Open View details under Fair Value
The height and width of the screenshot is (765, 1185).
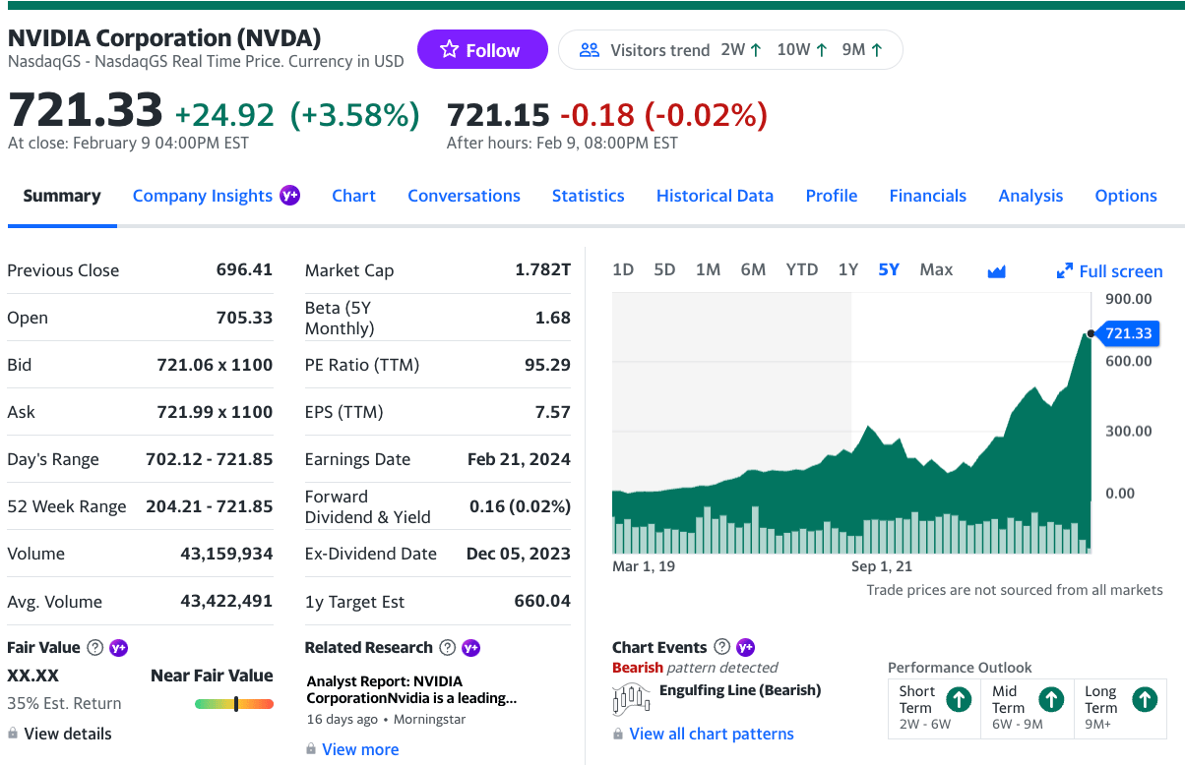[x=68, y=734]
